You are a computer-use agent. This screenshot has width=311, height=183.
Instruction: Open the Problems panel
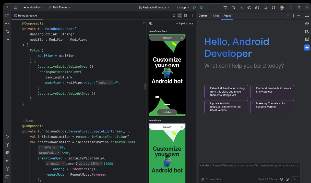pyautogui.click(x=7, y=169)
